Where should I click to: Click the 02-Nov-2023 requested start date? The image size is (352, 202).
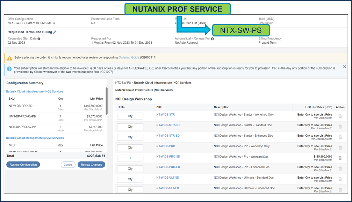coord(16,43)
